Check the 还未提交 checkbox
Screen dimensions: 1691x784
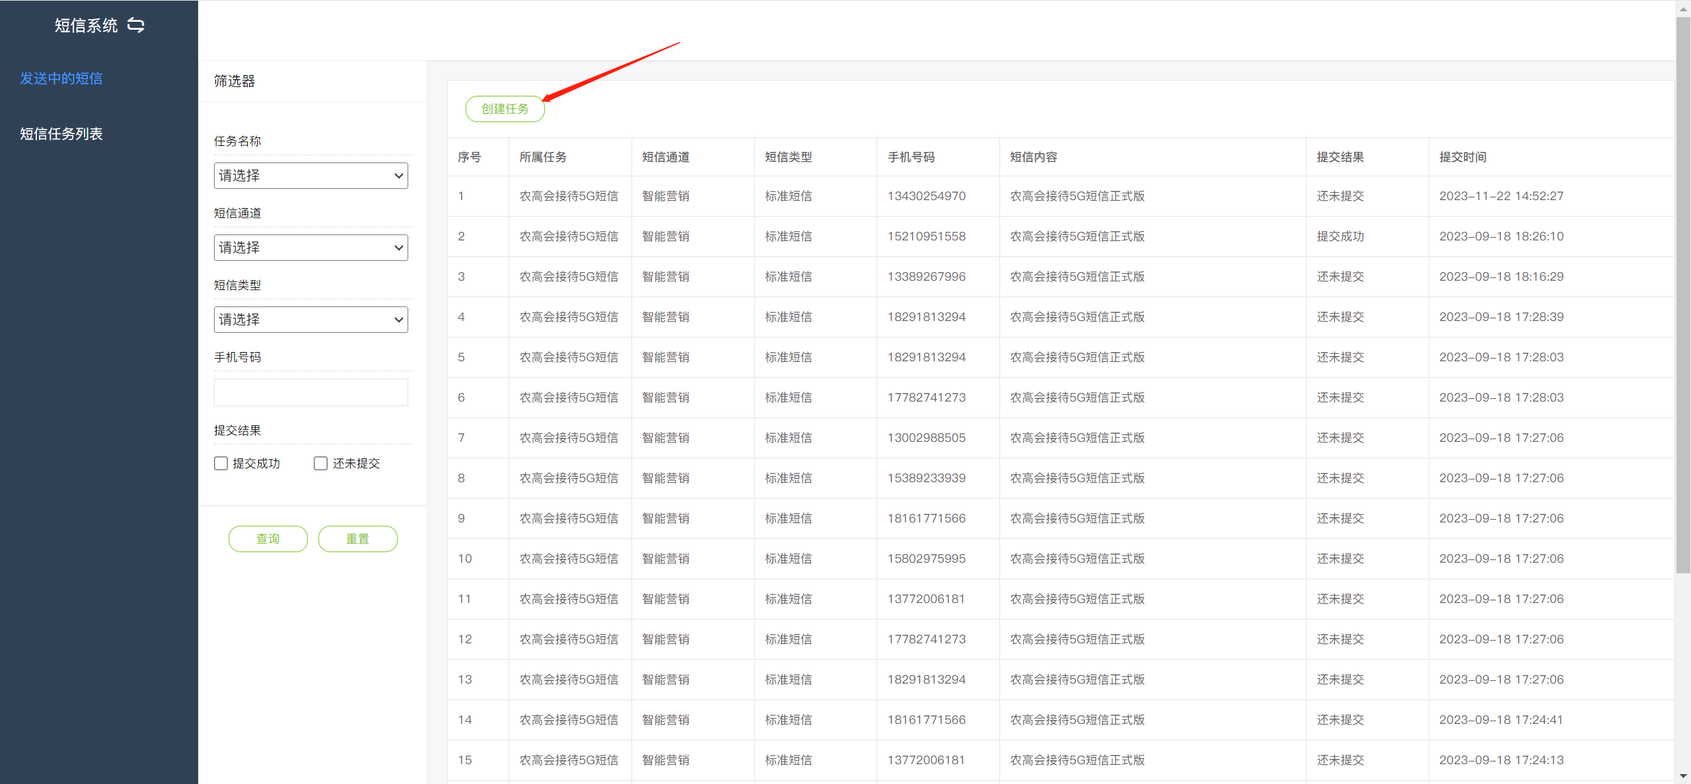tap(321, 464)
